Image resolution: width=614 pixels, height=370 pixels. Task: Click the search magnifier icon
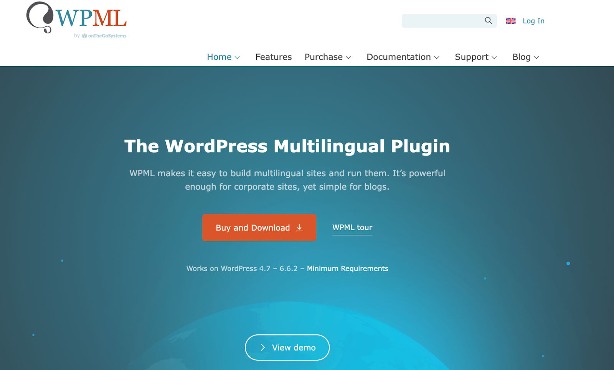488,21
